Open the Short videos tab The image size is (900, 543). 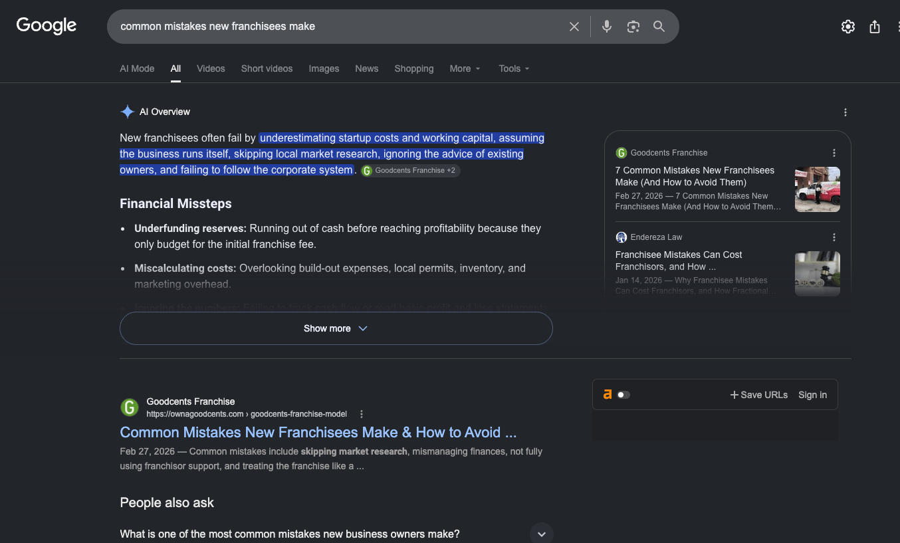click(267, 68)
